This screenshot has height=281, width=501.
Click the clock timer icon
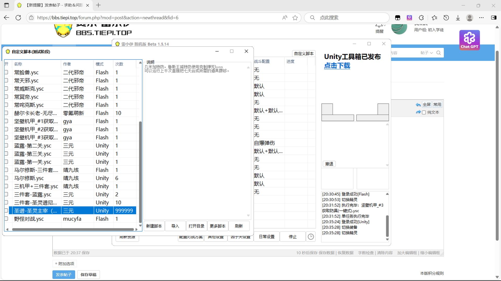click(x=311, y=237)
